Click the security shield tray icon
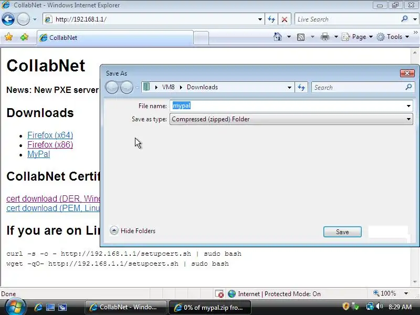Screen dimensions: 420x315 pos(346,306)
